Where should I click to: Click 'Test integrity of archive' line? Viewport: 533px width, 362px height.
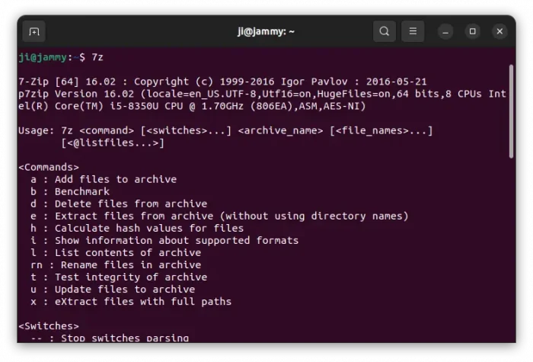(130, 277)
